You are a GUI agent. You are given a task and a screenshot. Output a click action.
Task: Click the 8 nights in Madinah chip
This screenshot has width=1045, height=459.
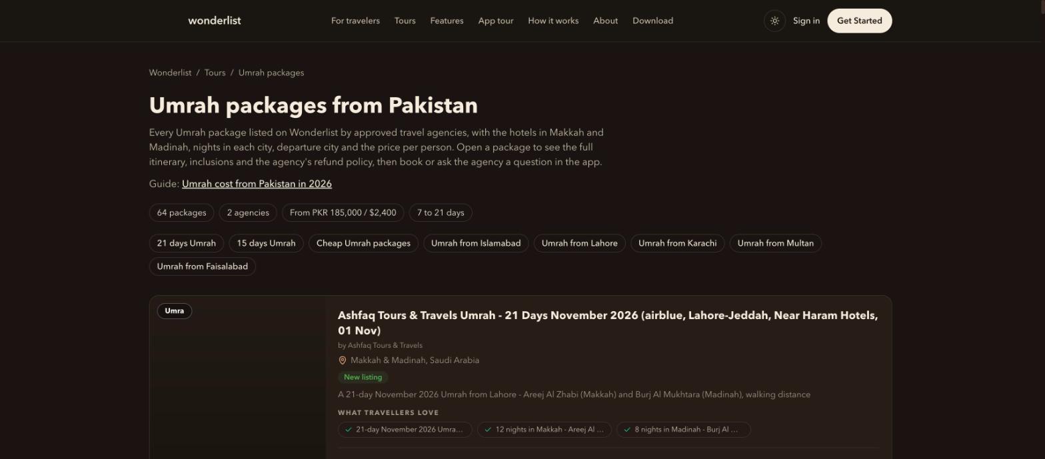point(684,430)
